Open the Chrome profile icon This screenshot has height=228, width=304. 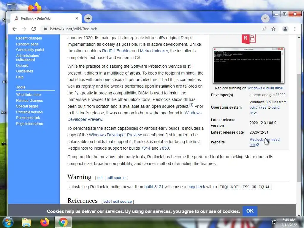pos(285,29)
